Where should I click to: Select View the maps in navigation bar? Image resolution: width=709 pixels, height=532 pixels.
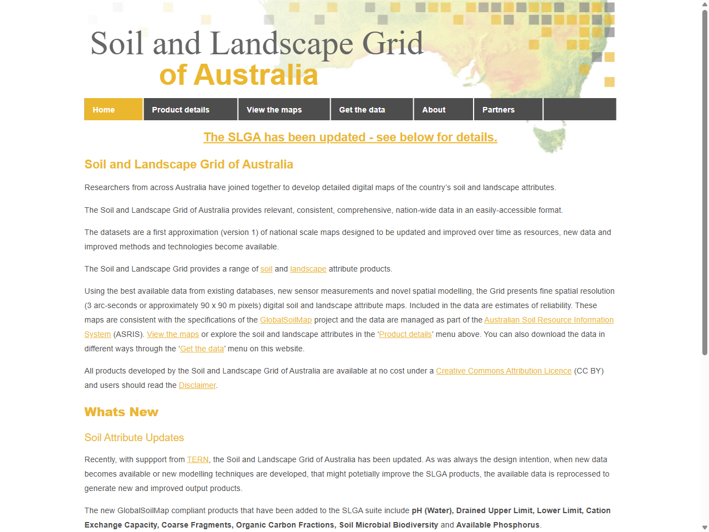click(x=274, y=109)
